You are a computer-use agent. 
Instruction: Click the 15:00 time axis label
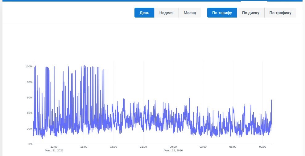tap(84, 147)
